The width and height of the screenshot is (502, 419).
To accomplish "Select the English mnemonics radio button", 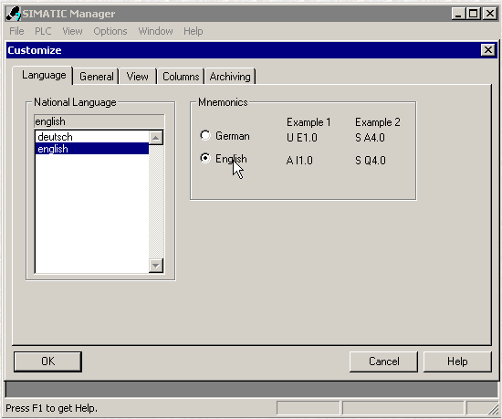I will (x=205, y=158).
